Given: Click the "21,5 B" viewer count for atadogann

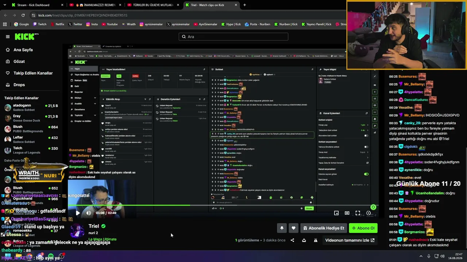Looking at the screenshot, I should pyautogui.click(x=53, y=106).
